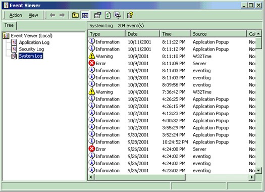Open the Properties toolbar icon
The width and height of the screenshot is (265, 192).
click(98, 15)
